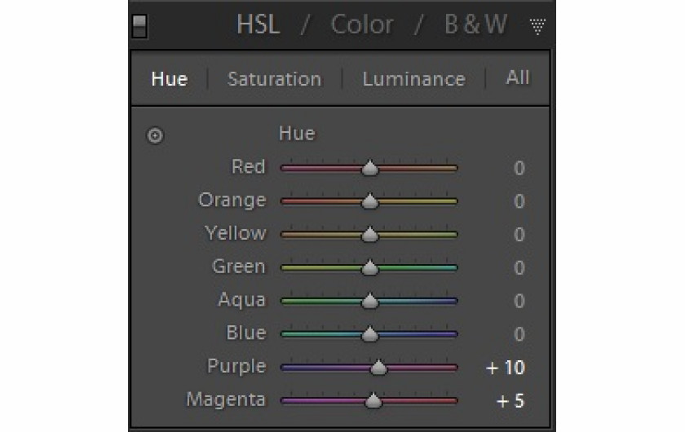Switch to the Luminance tab

coord(413,79)
